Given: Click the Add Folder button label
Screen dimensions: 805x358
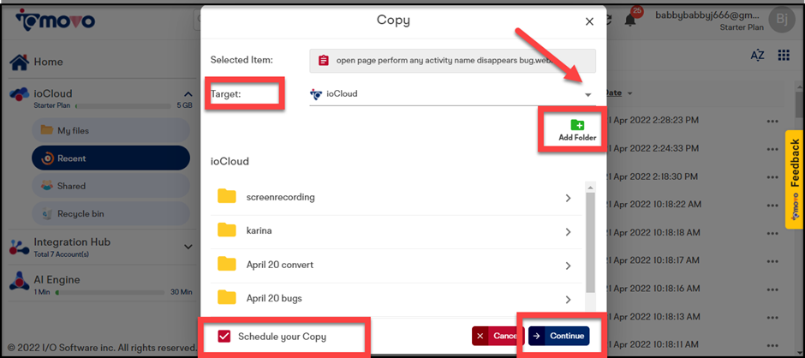Looking at the screenshot, I should click(577, 138).
